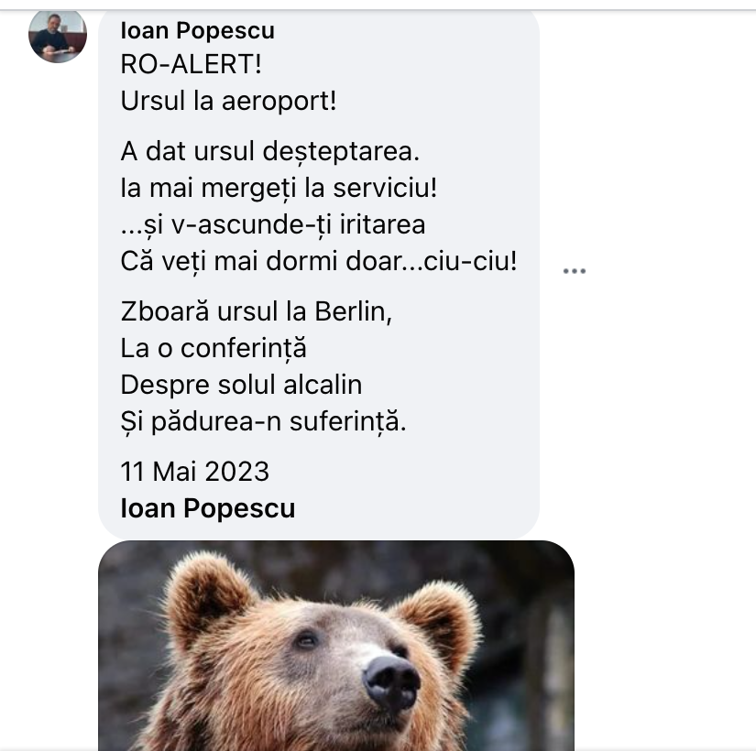This screenshot has width=756, height=751.
Task: Click the "Ursul la aeroport!" line
Action: [228, 100]
